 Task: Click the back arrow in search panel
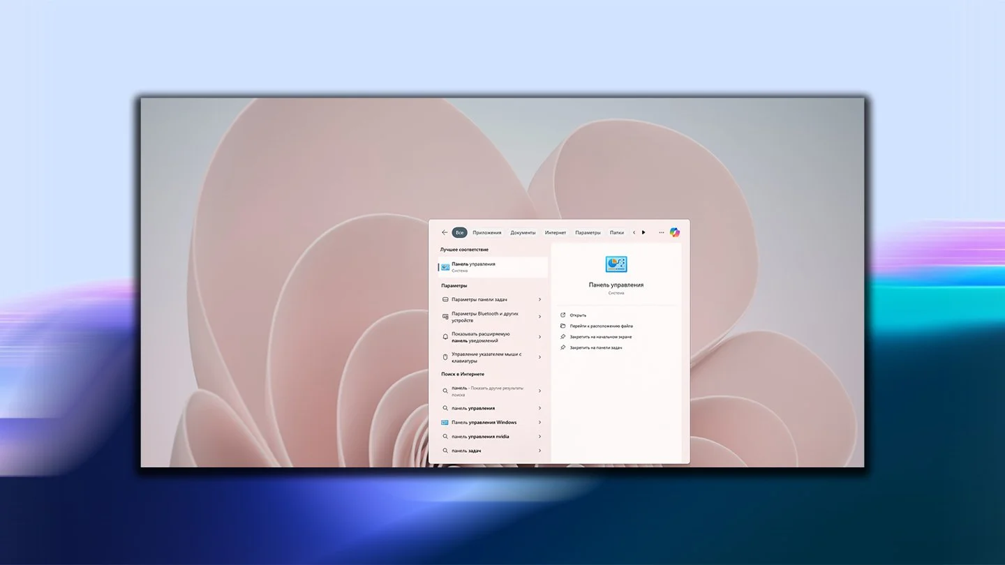[x=445, y=232]
